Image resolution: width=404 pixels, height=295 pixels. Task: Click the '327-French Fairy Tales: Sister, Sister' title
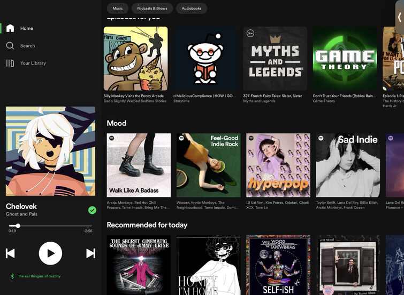[272, 96]
